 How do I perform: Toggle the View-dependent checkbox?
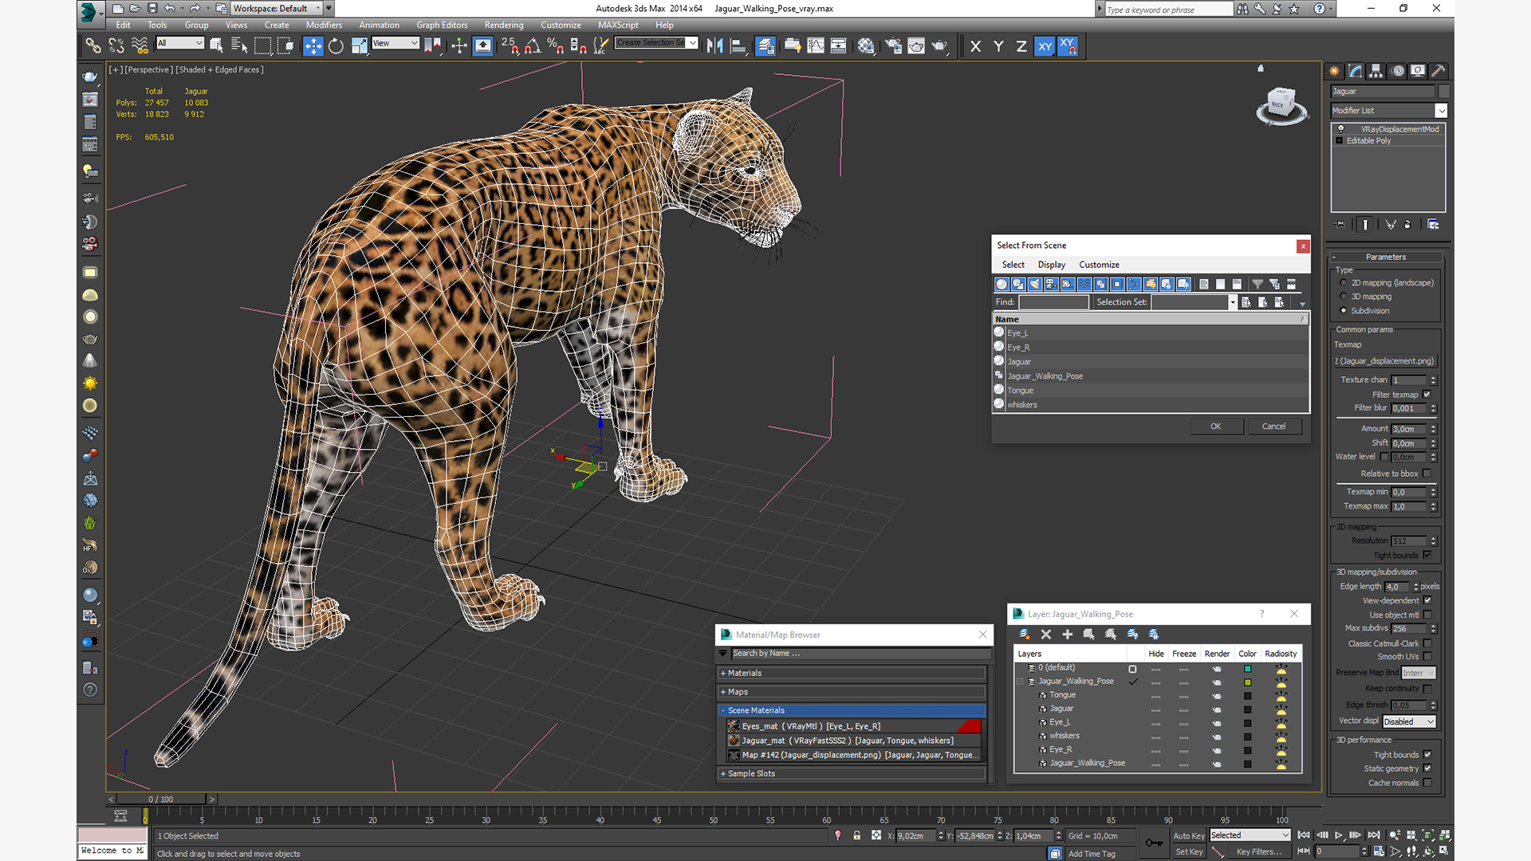[1427, 600]
